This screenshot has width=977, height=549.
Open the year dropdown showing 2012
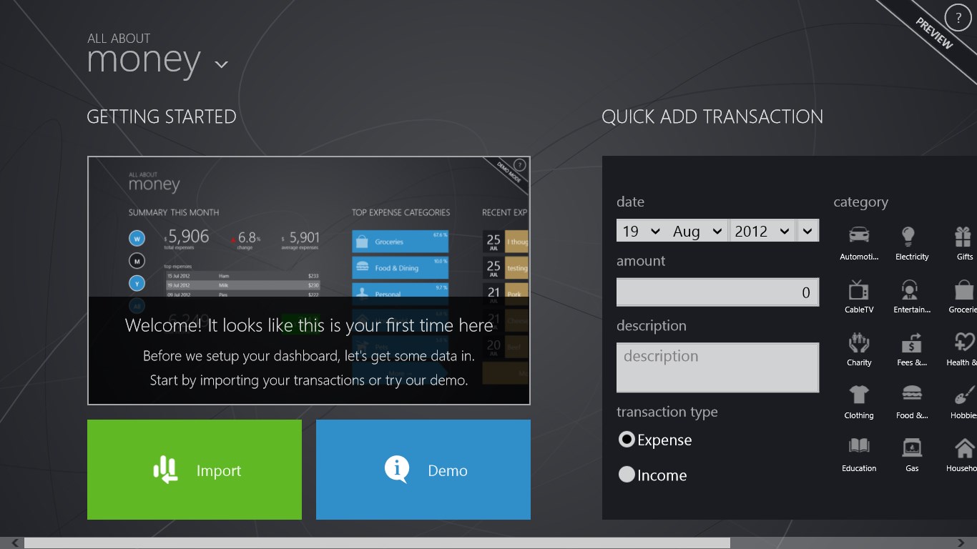click(762, 231)
